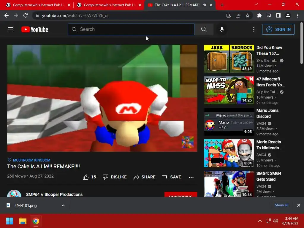Open media controls icon in toolbar
Screen dimensions: 304x228
point(269,15)
